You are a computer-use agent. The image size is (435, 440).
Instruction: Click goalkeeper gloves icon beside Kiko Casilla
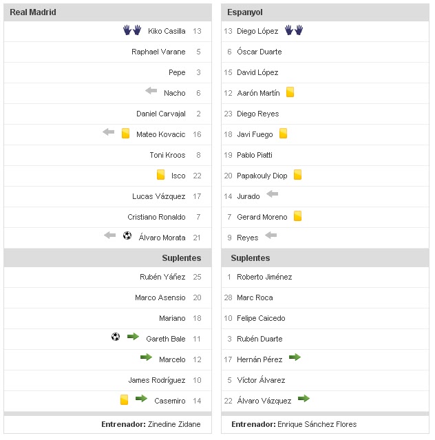pyautogui.click(x=131, y=30)
